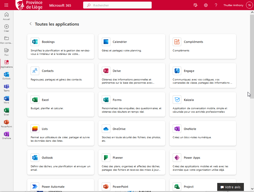Click the Contacts app icon

[35, 71]
